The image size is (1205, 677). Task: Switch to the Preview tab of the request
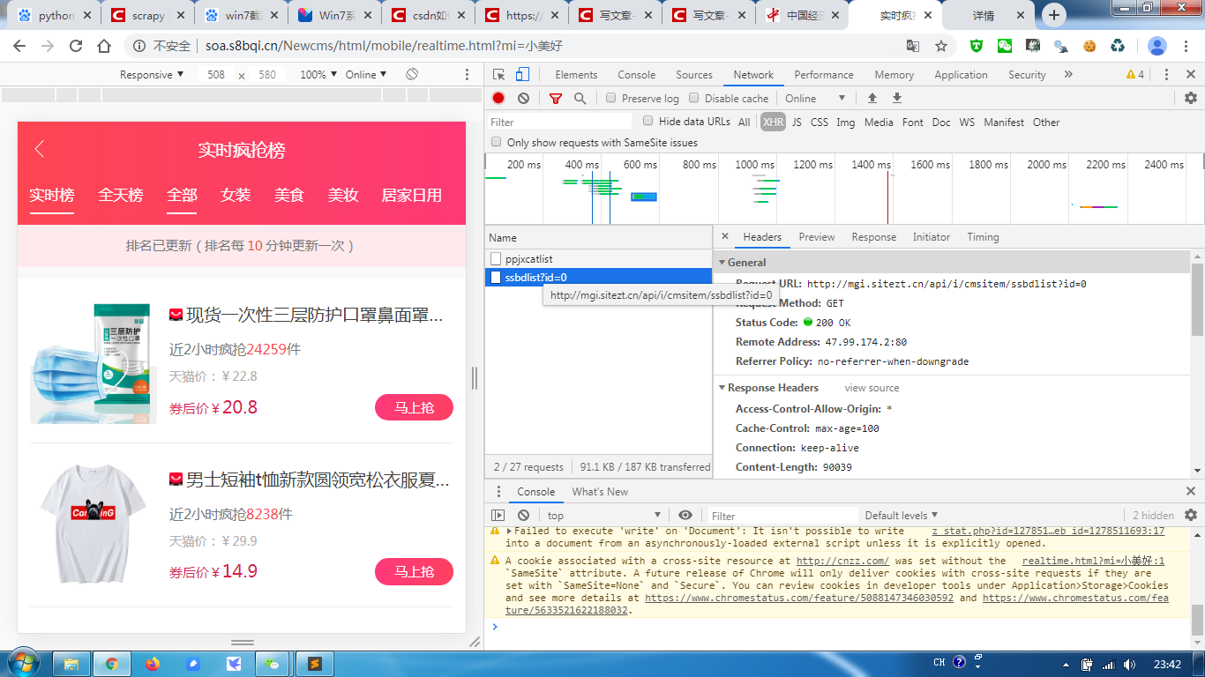[816, 236]
